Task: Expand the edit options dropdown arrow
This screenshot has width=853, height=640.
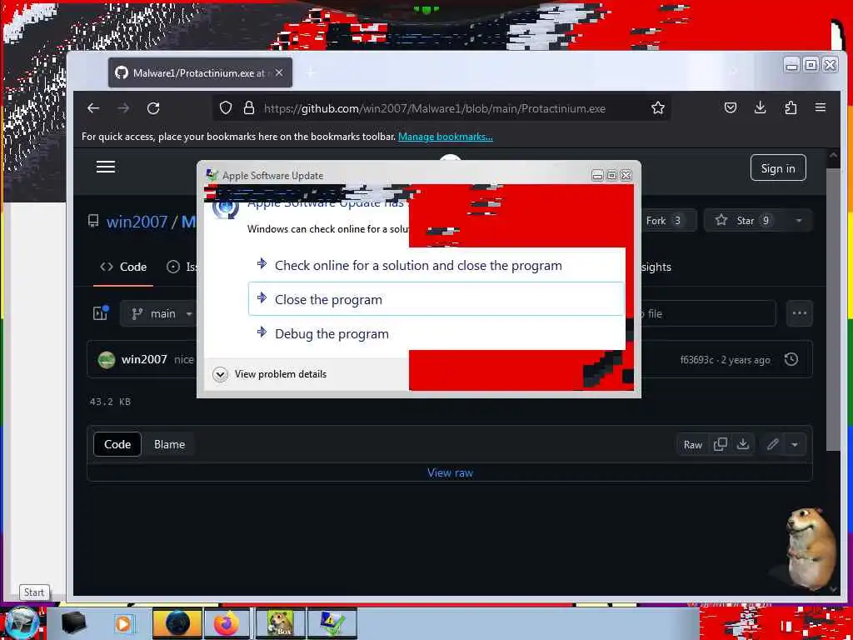Action: pyautogui.click(x=795, y=445)
